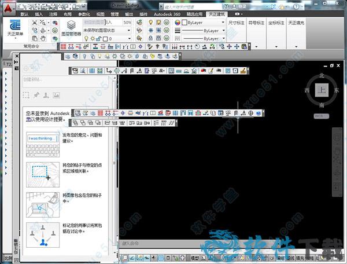Switch to the 天正建筑 ribbon tab
Viewport: 347px width, 264px height.
[217, 14]
